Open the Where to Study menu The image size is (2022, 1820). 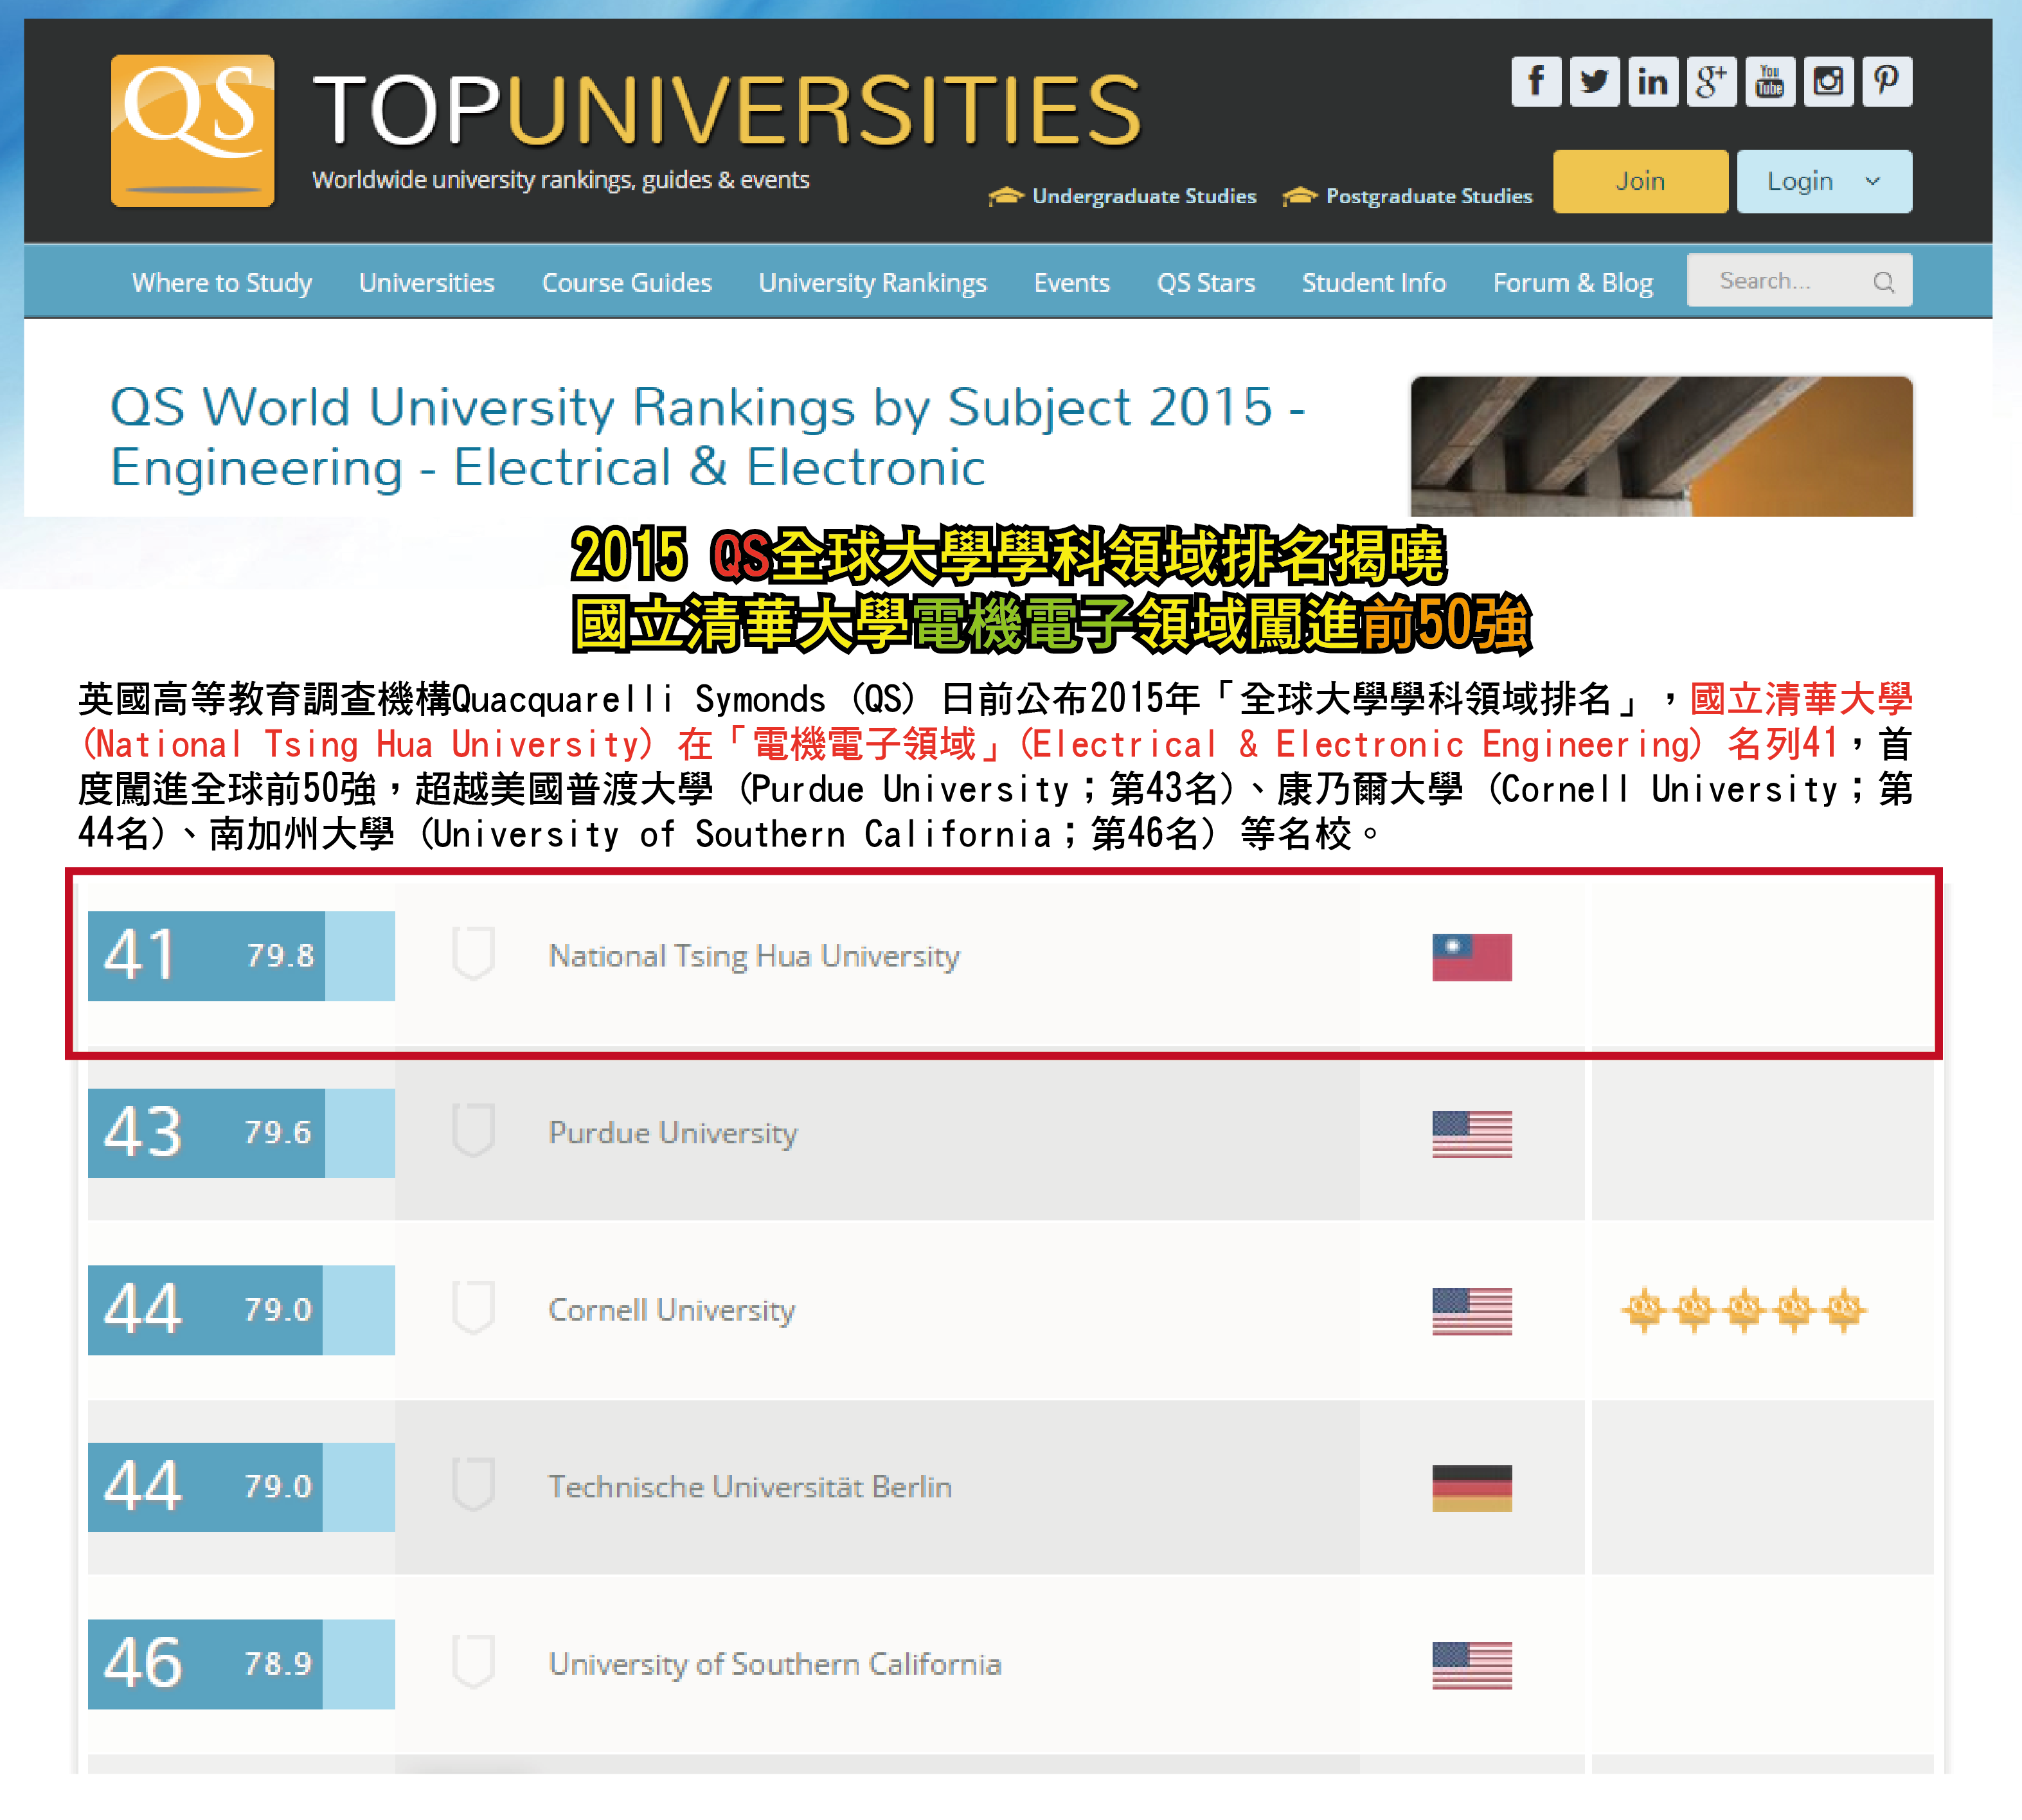[222, 283]
